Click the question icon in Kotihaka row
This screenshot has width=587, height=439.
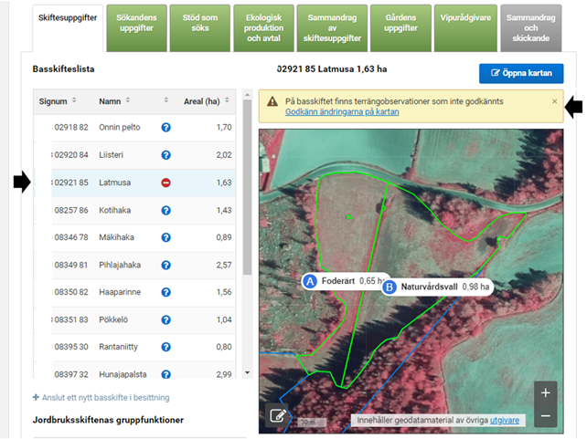point(166,210)
